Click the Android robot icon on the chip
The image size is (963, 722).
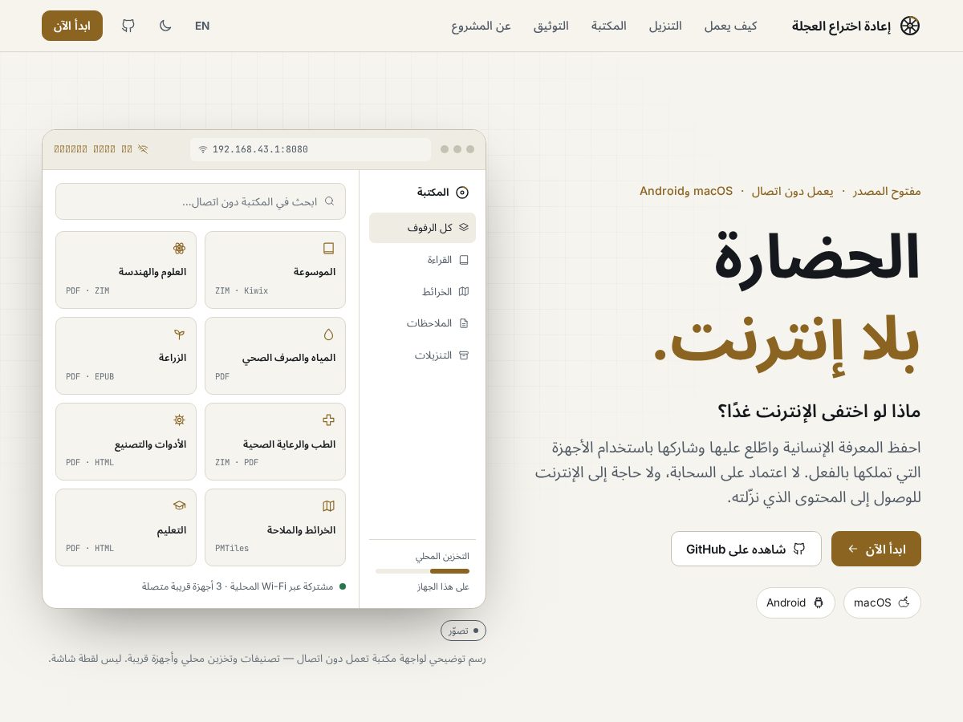(x=819, y=602)
